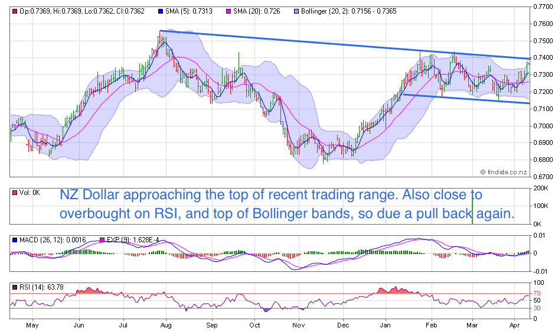Click the 0.7100 price axis value

543,109
